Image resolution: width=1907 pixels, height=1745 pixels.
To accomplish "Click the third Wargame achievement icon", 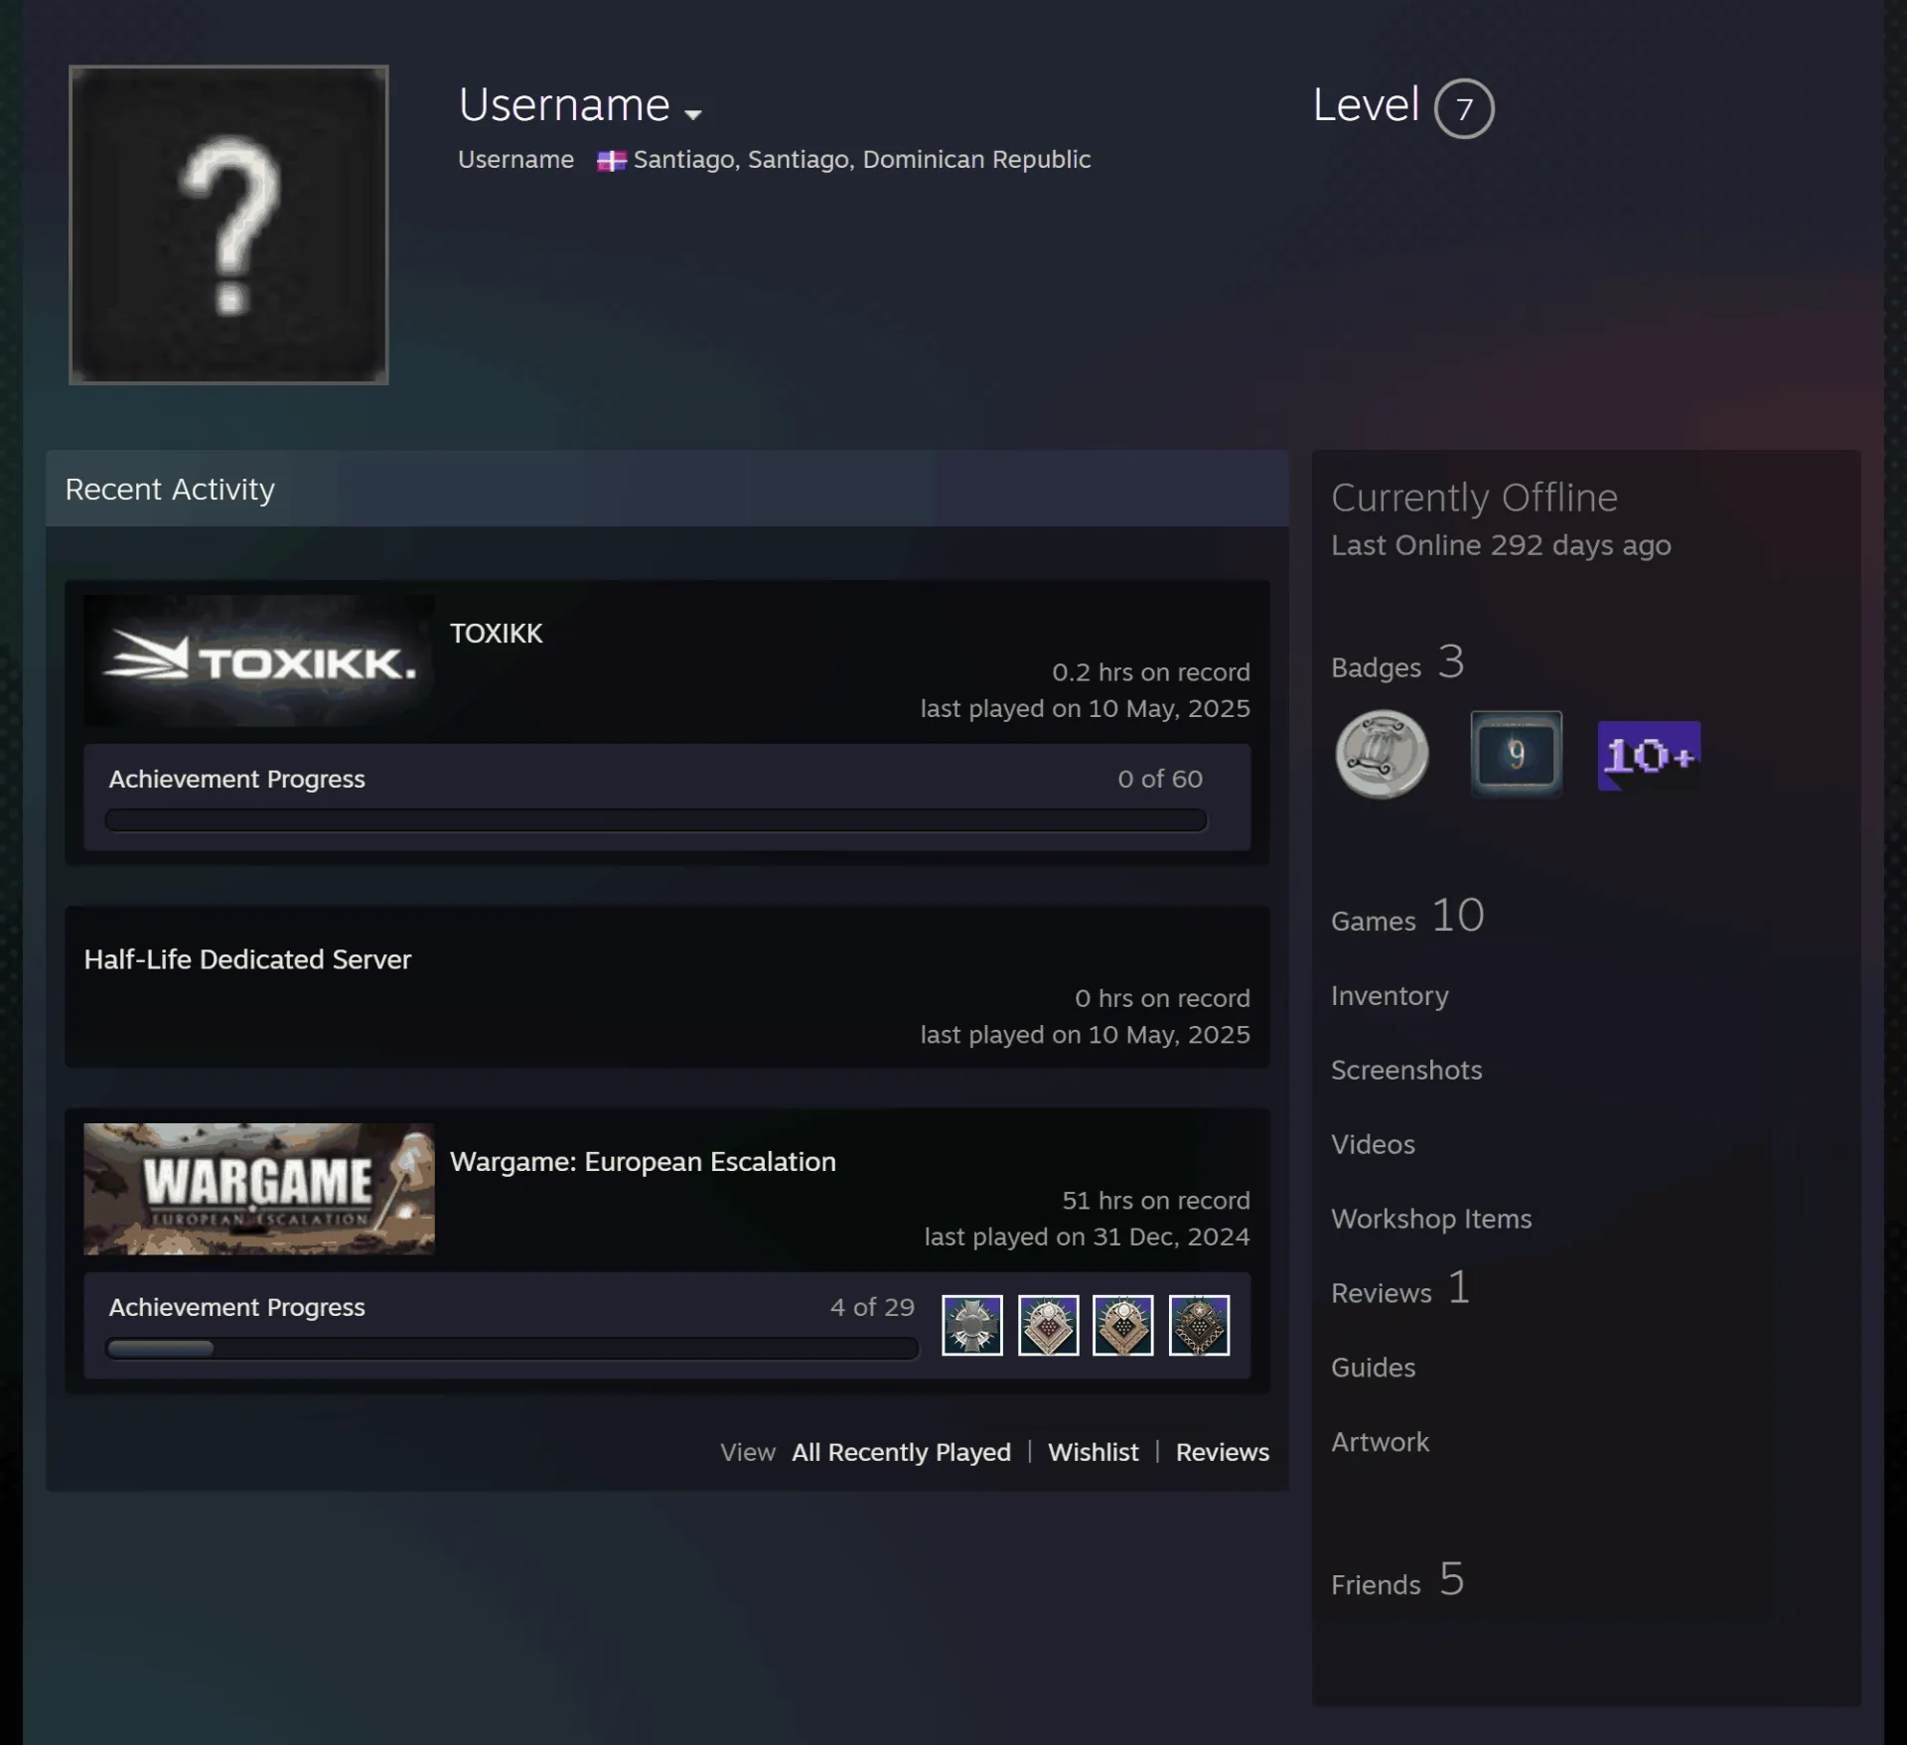I will [x=1123, y=1325].
